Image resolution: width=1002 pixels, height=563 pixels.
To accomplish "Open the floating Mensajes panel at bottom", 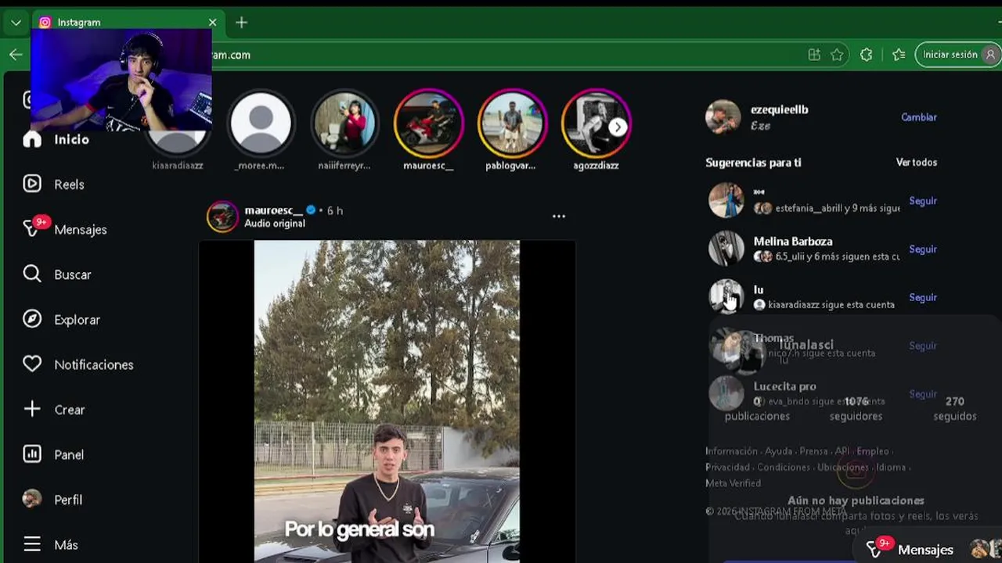I will click(928, 550).
